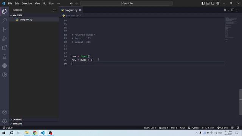Open the taskbar clock and date
Image resolution: width=242 pixels, height=136 pixels.
[228, 133]
